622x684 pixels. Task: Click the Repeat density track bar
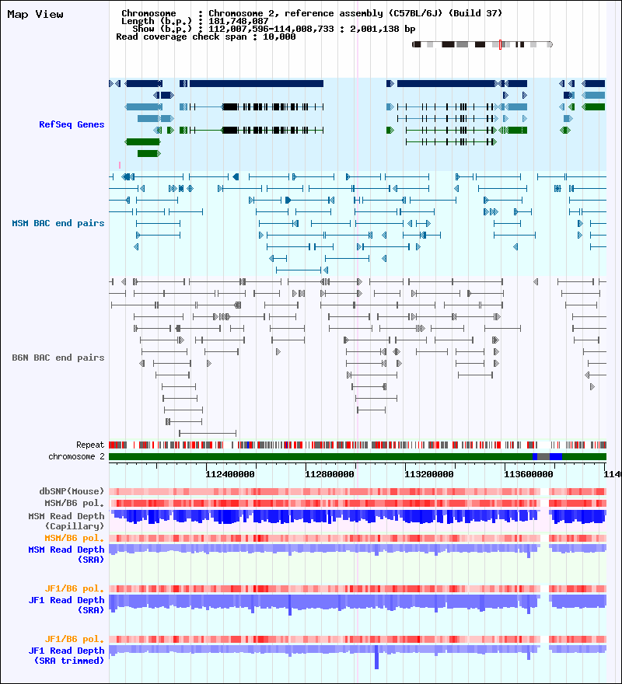358,445
